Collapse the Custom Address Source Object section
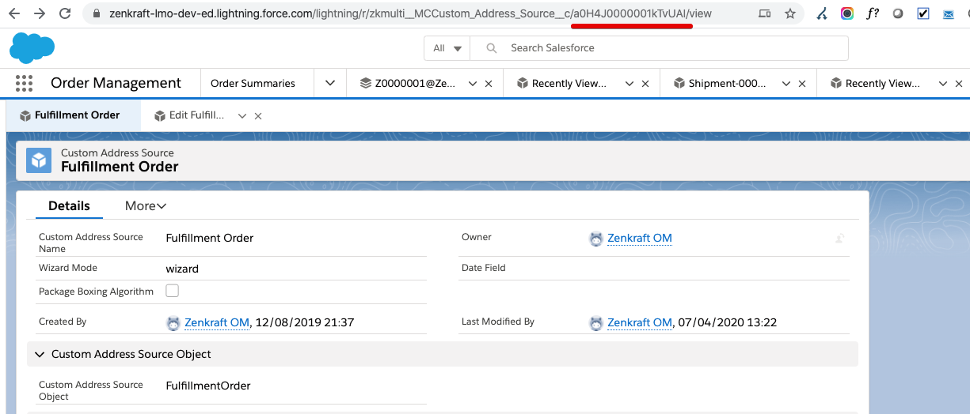This screenshot has height=414, width=970. pyautogui.click(x=37, y=354)
